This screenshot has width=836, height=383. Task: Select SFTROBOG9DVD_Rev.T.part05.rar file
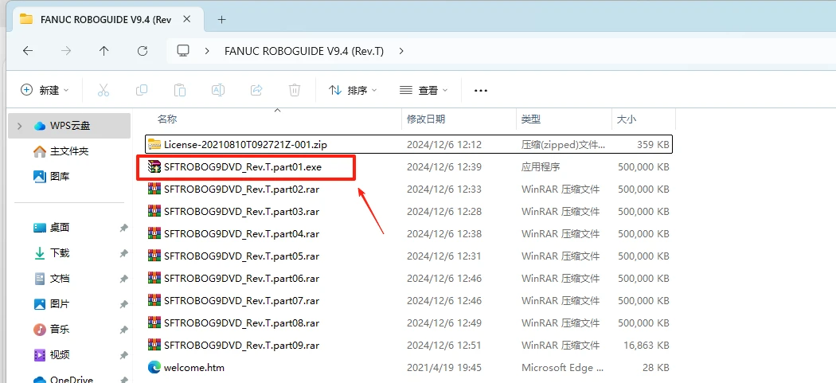point(408,256)
